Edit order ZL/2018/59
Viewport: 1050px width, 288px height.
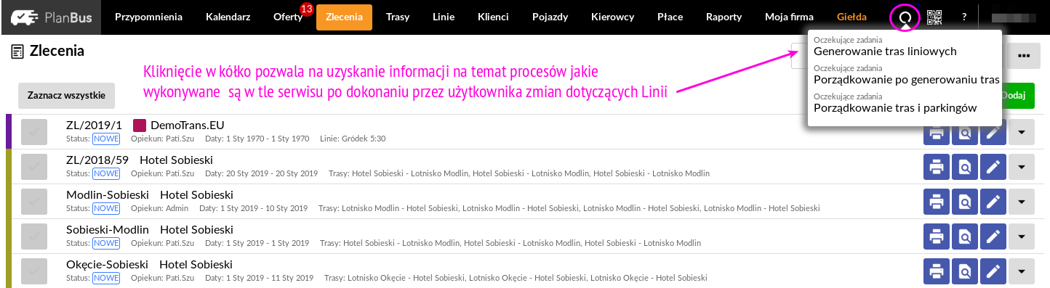pos(993,167)
